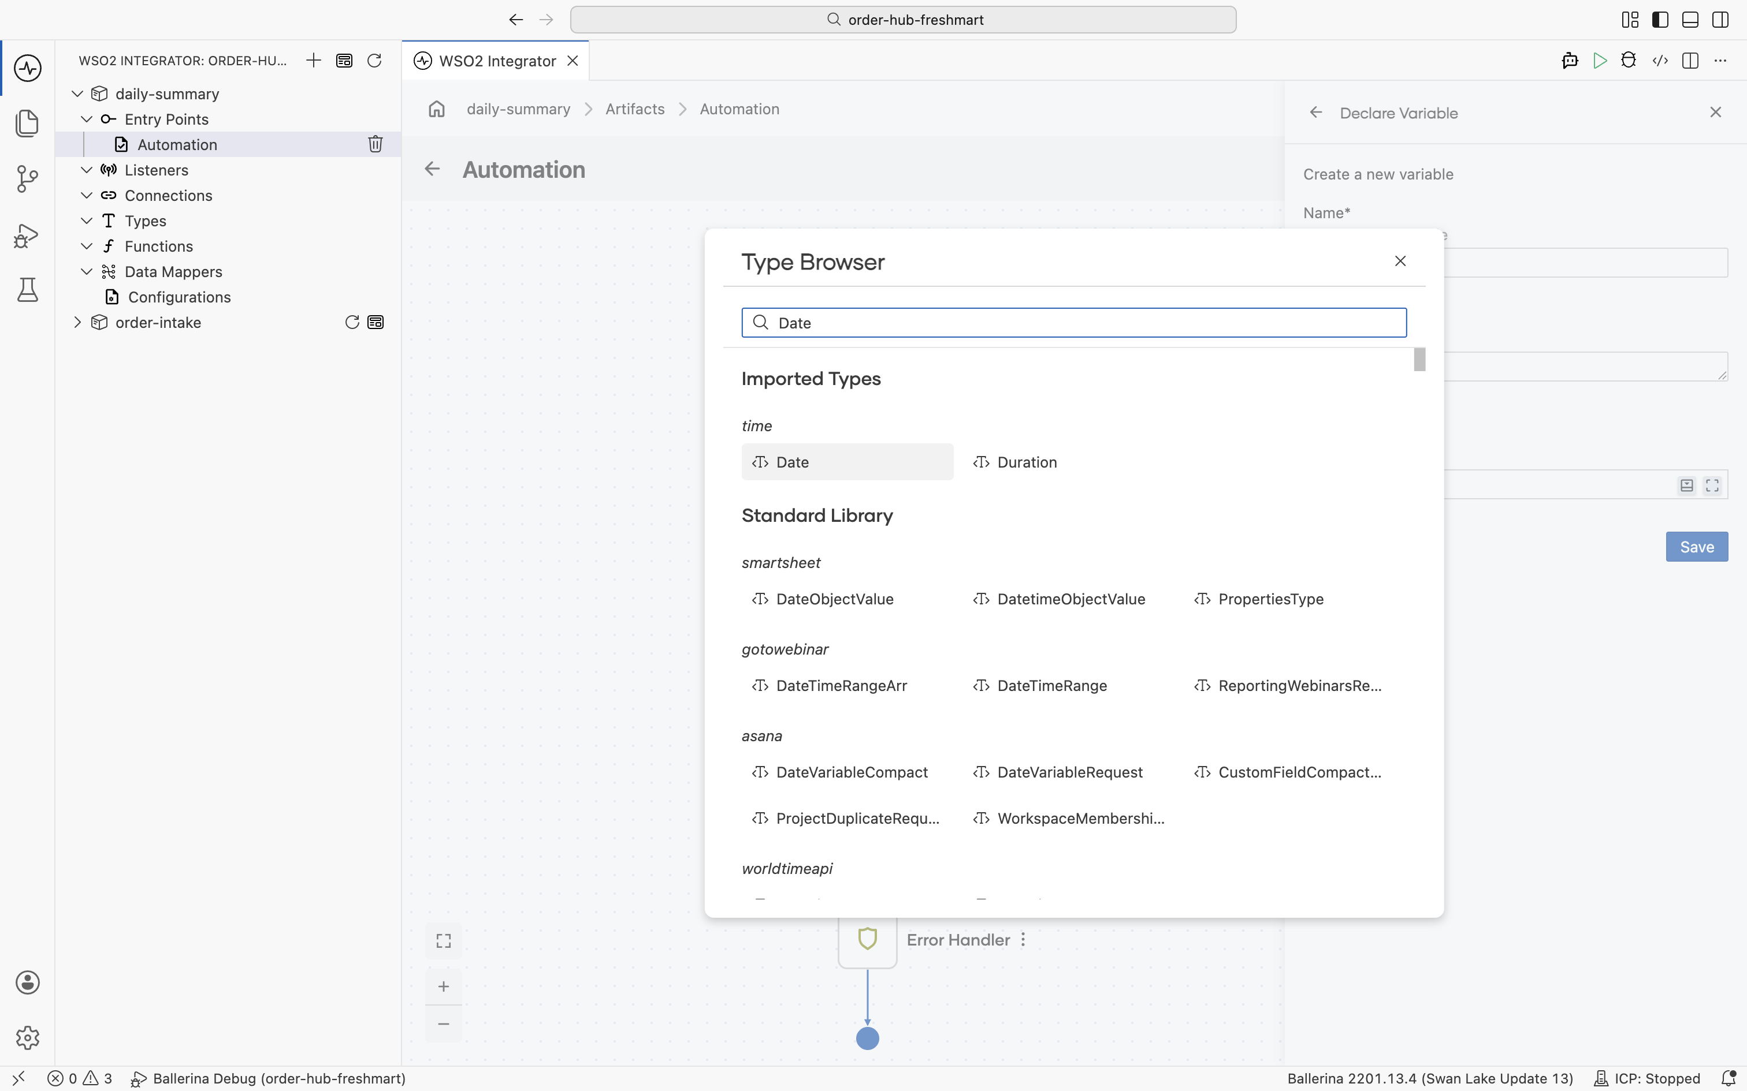
Task: Expand Data Mappers tree node
Action: [x=87, y=271]
